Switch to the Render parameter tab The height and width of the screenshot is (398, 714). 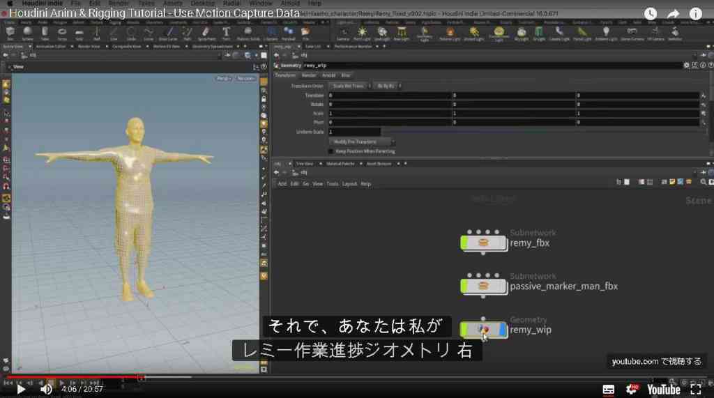309,75
